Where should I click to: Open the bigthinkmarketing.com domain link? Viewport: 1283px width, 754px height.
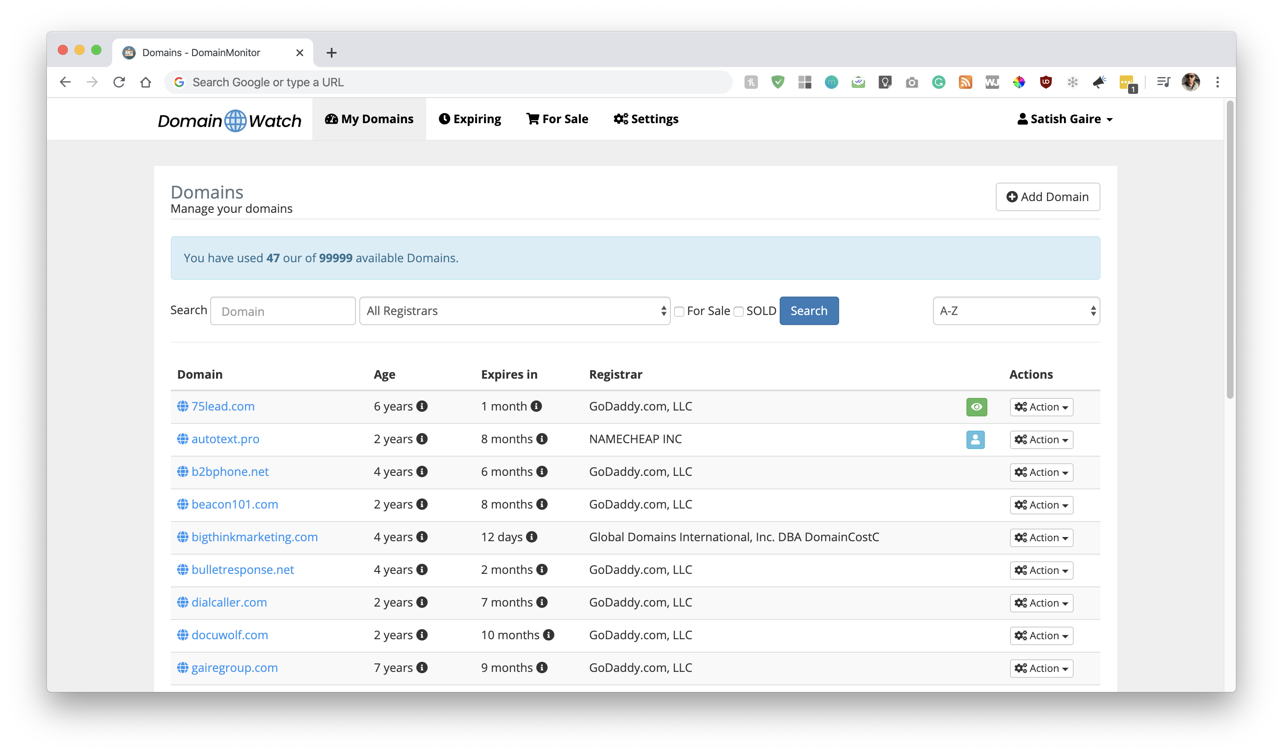point(254,537)
